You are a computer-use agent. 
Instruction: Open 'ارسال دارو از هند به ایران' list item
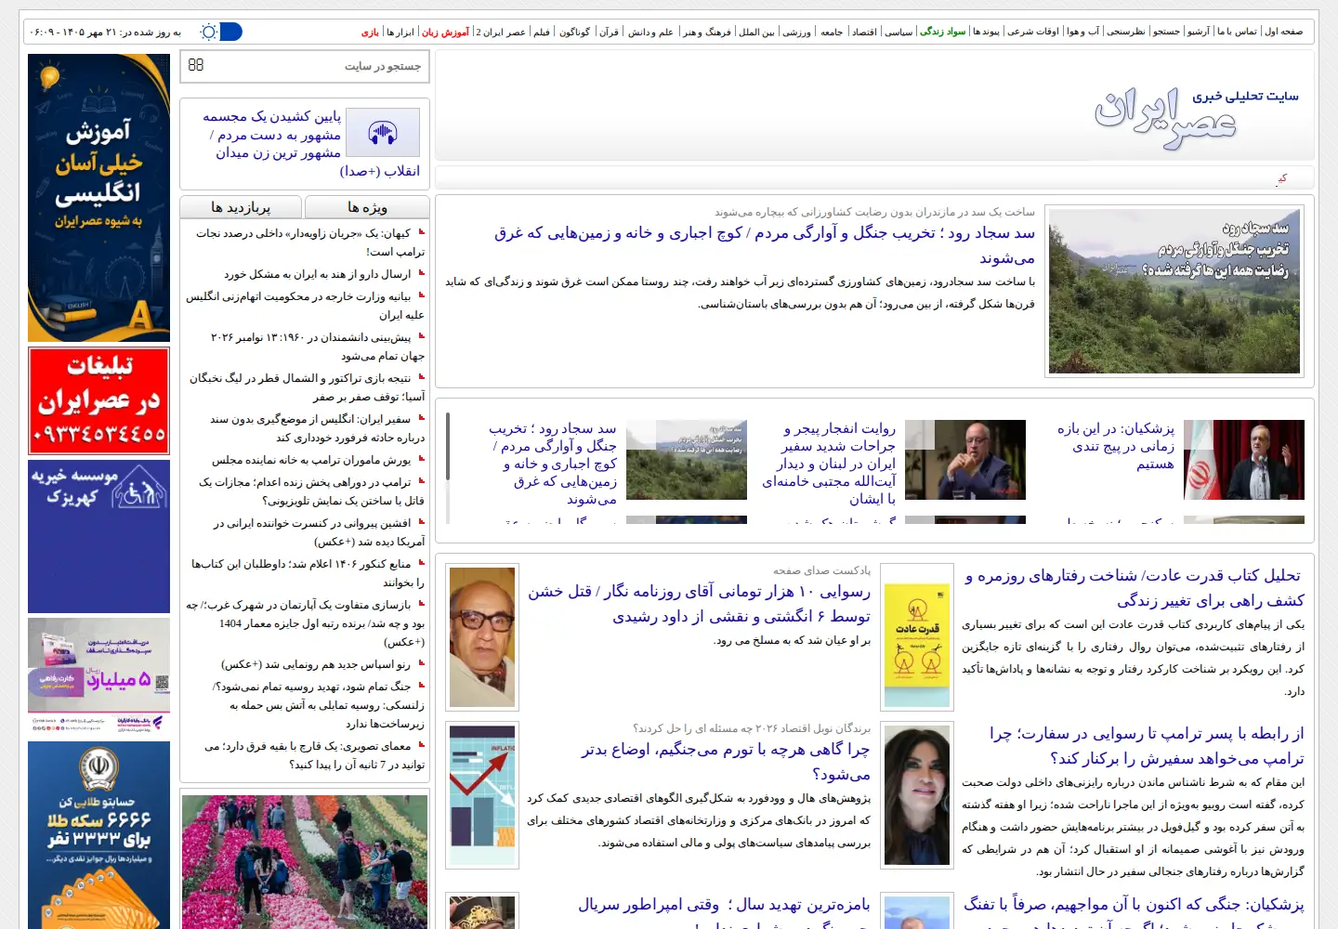click(x=317, y=274)
